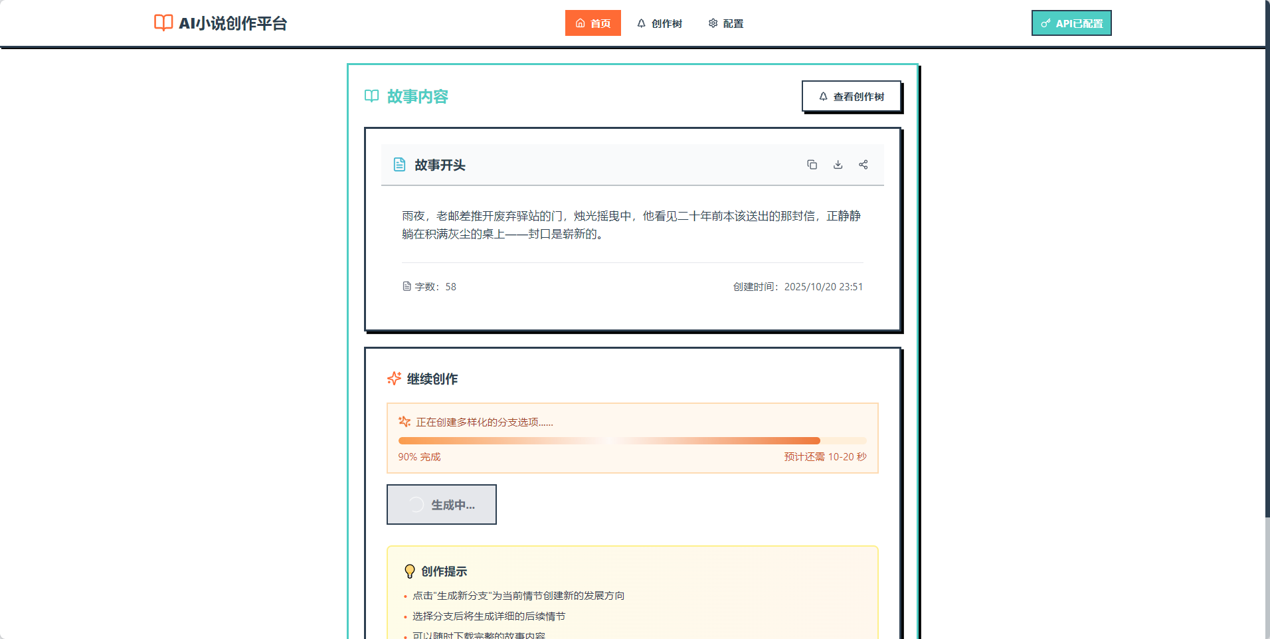Click the gear icon next to 配置
This screenshot has height=639, width=1270.
(x=712, y=23)
